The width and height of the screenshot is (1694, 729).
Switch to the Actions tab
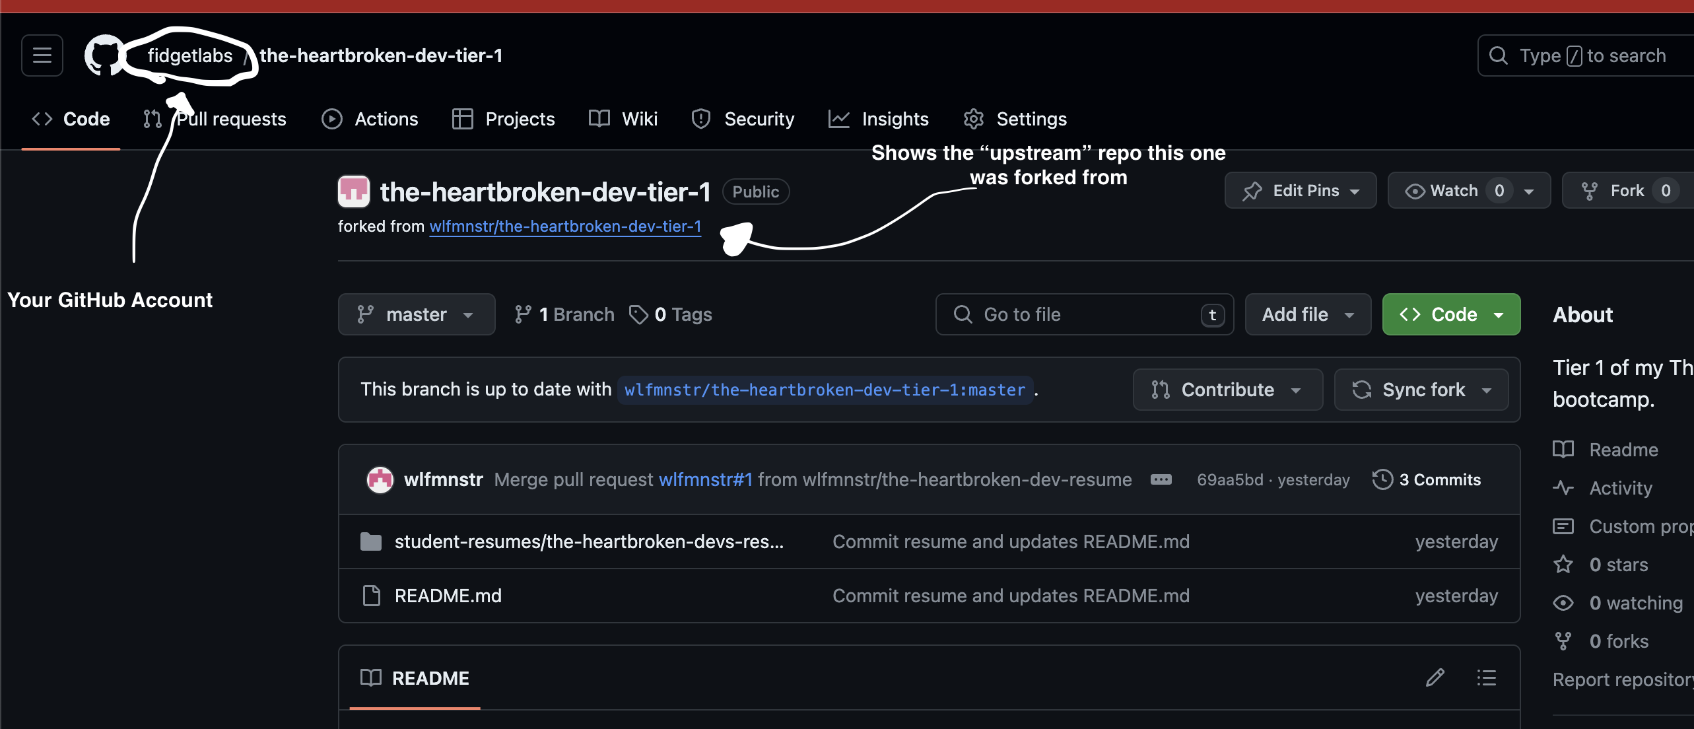[x=370, y=119]
